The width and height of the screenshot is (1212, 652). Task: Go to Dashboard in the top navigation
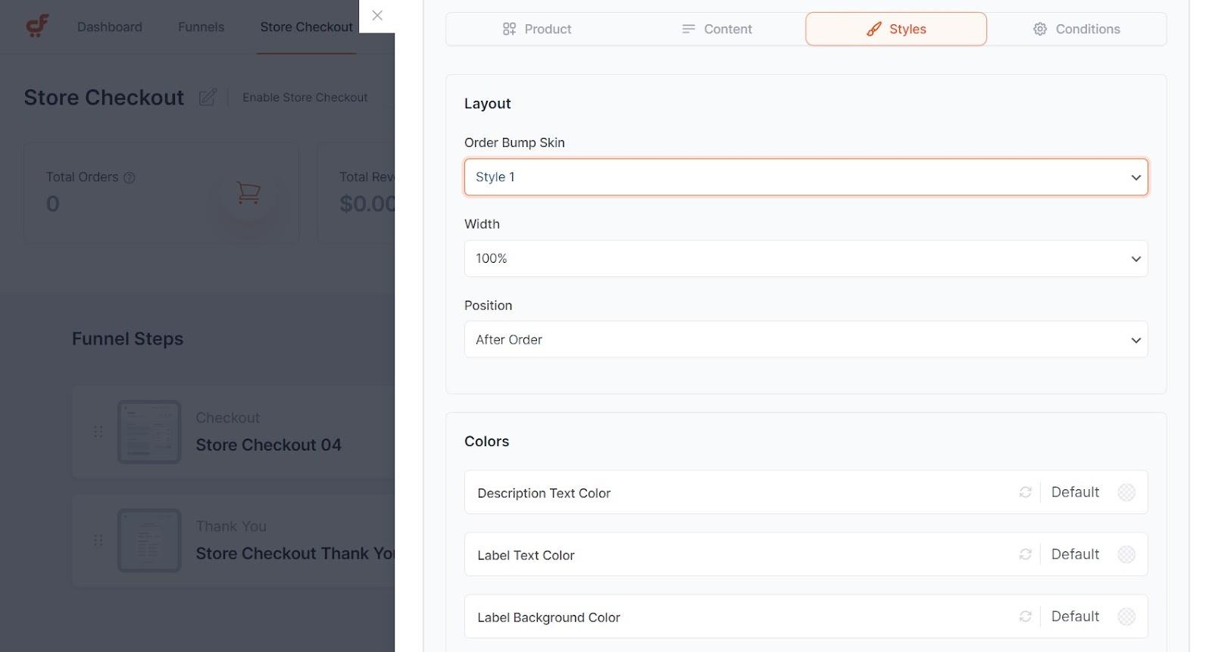tap(110, 27)
